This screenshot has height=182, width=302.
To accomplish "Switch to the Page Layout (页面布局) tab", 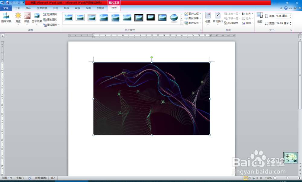I will pyautogui.click(x=42, y=8).
